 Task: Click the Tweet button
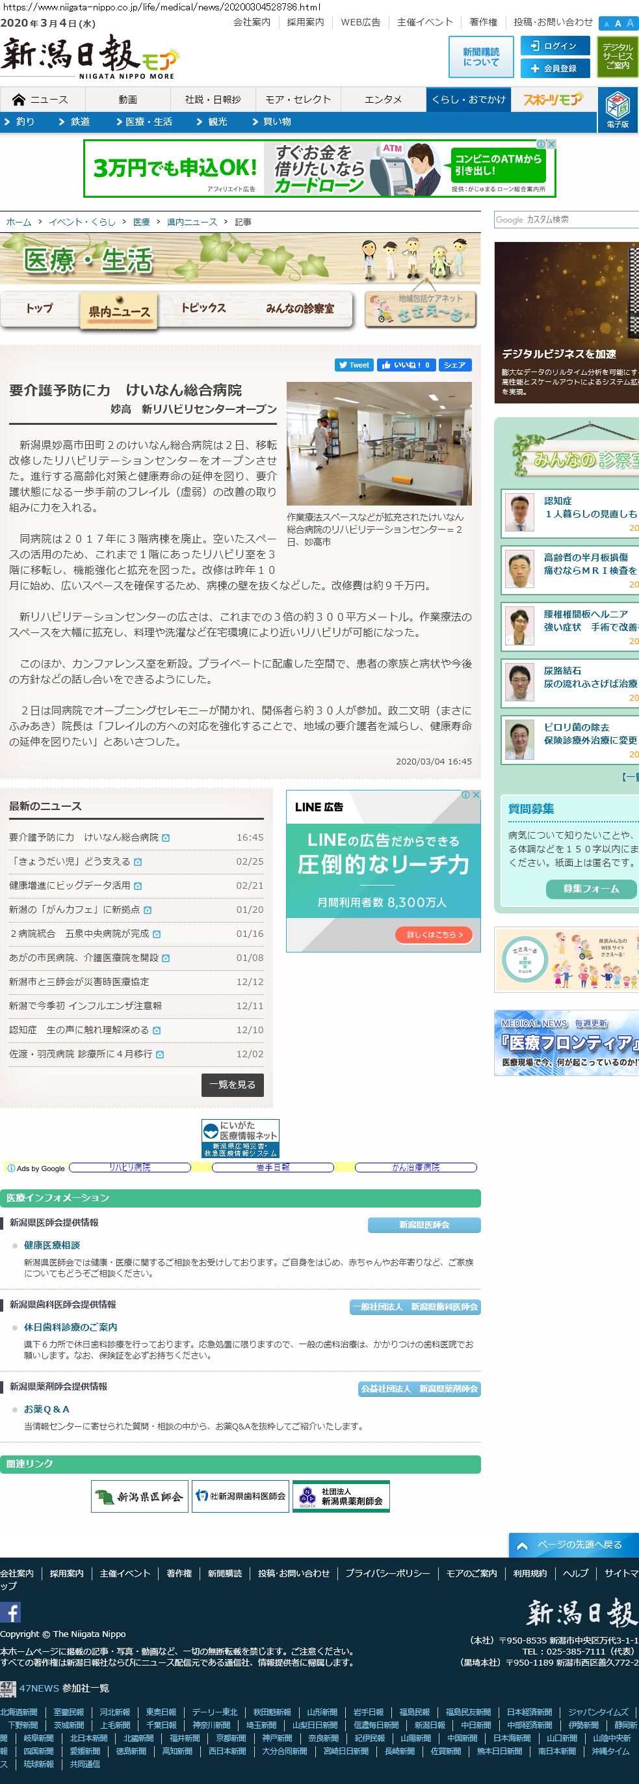point(354,365)
